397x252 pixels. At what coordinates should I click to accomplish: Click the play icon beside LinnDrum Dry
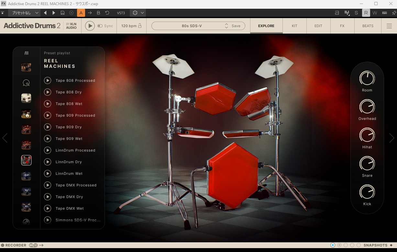pyautogui.click(x=48, y=162)
